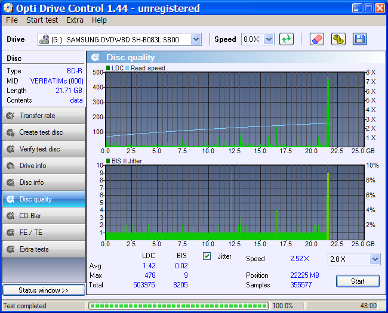Click the refresh drive icon
Viewport: 388px width, 313px height.
click(x=287, y=39)
